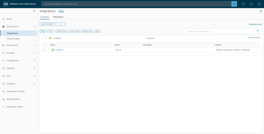This screenshot has width=264, height=134.
Task: Select the vCenter group checkbox
Action: [x=46, y=38]
